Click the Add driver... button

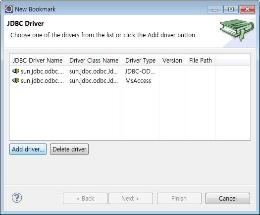(28, 149)
